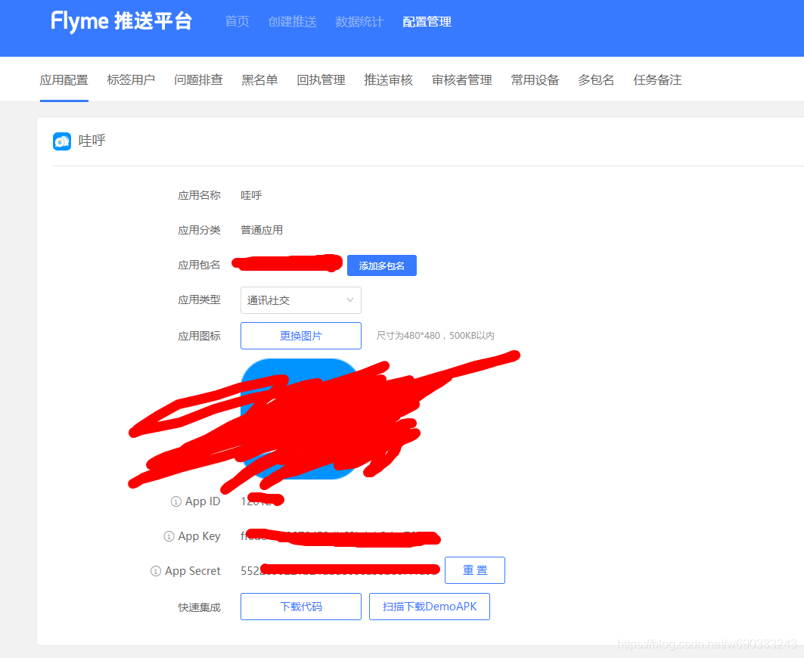
Task: Click the 应用图标 label
Action: coord(199,336)
